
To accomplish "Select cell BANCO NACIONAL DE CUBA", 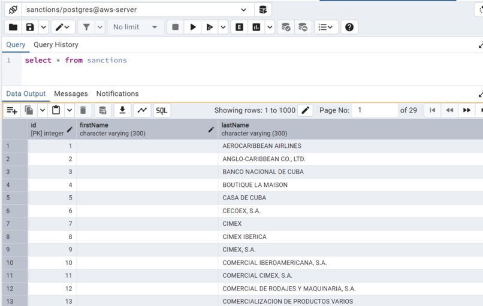I will [x=351, y=172].
